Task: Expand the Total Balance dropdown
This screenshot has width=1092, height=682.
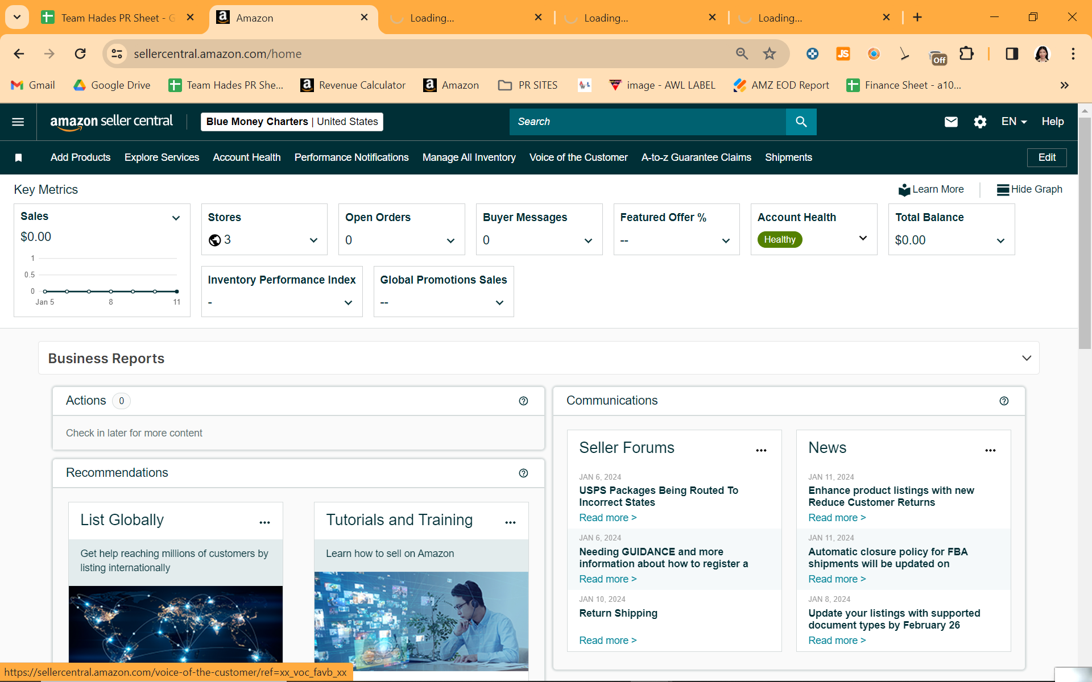Action: [x=1001, y=241]
